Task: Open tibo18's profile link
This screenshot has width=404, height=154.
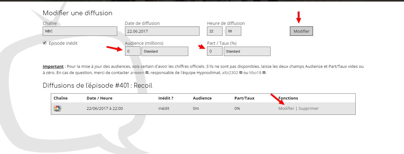Action: (255, 72)
